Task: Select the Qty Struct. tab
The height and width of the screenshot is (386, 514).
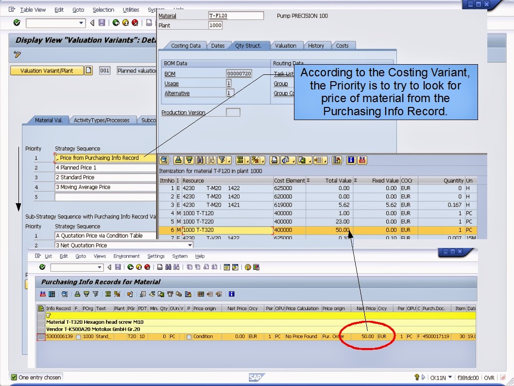Action: tap(251, 45)
